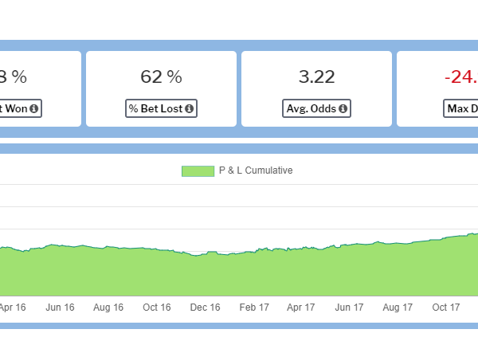The width and height of the screenshot is (478, 337).
Task: Click the Jun 16 axis label
Action: point(60,307)
